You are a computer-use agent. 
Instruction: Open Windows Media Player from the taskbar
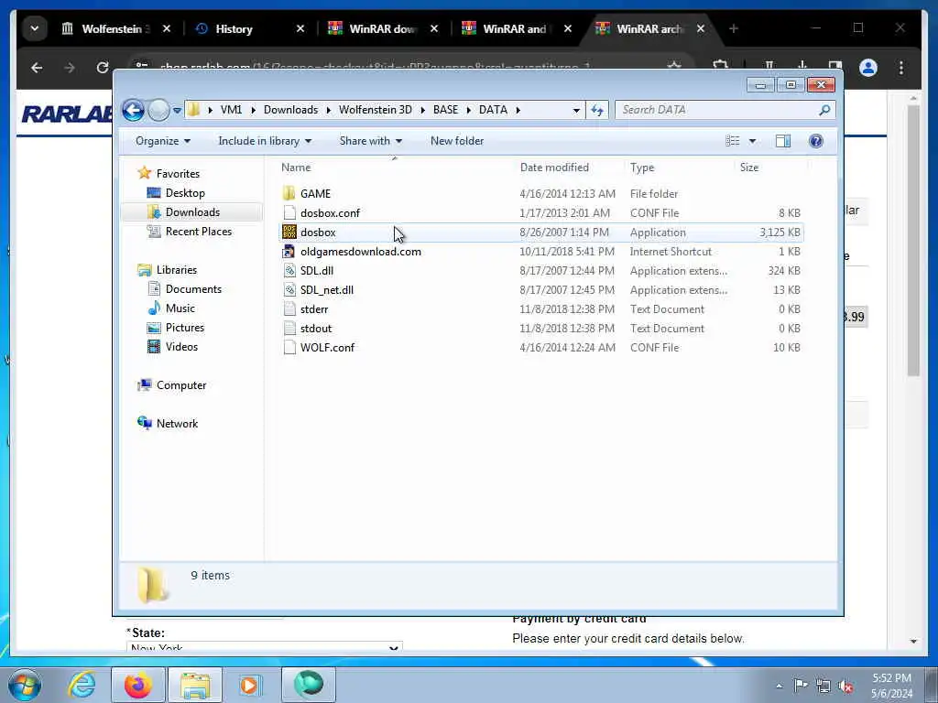point(249,685)
